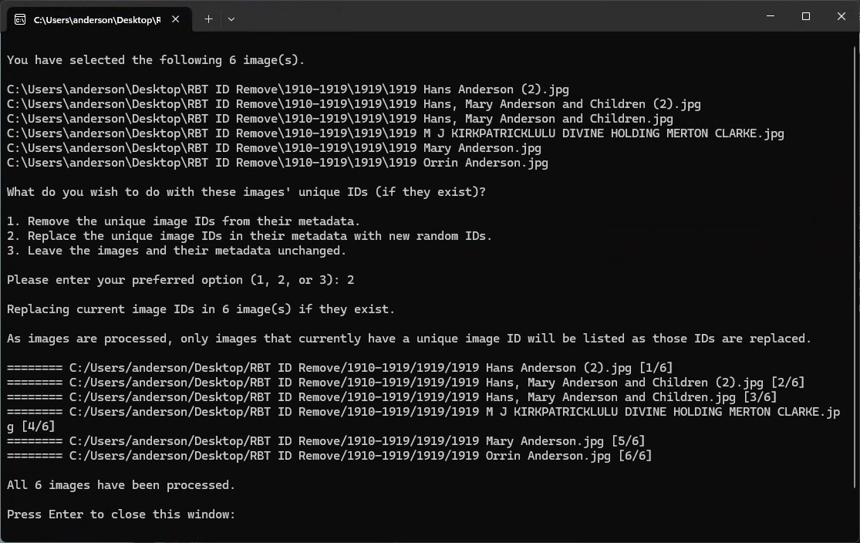Open a new terminal tab
Viewport: 860px width, 543px height.
[x=208, y=19]
